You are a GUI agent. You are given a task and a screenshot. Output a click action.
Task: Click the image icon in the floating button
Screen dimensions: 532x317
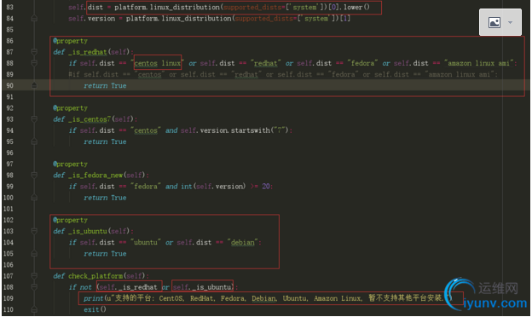tap(494, 23)
